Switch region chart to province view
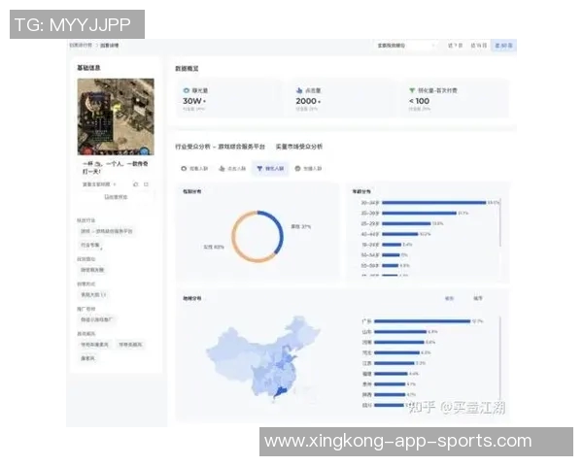583x466 pixels. pyautogui.click(x=450, y=298)
